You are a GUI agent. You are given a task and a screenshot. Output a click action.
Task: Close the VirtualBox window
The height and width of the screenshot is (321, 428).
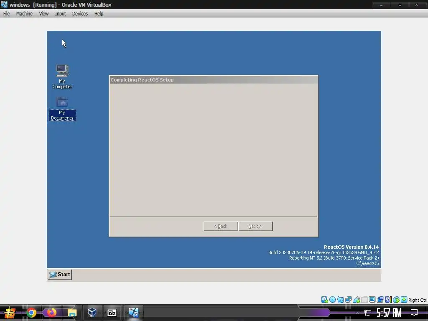pyautogui.click(x=417, y=5)
